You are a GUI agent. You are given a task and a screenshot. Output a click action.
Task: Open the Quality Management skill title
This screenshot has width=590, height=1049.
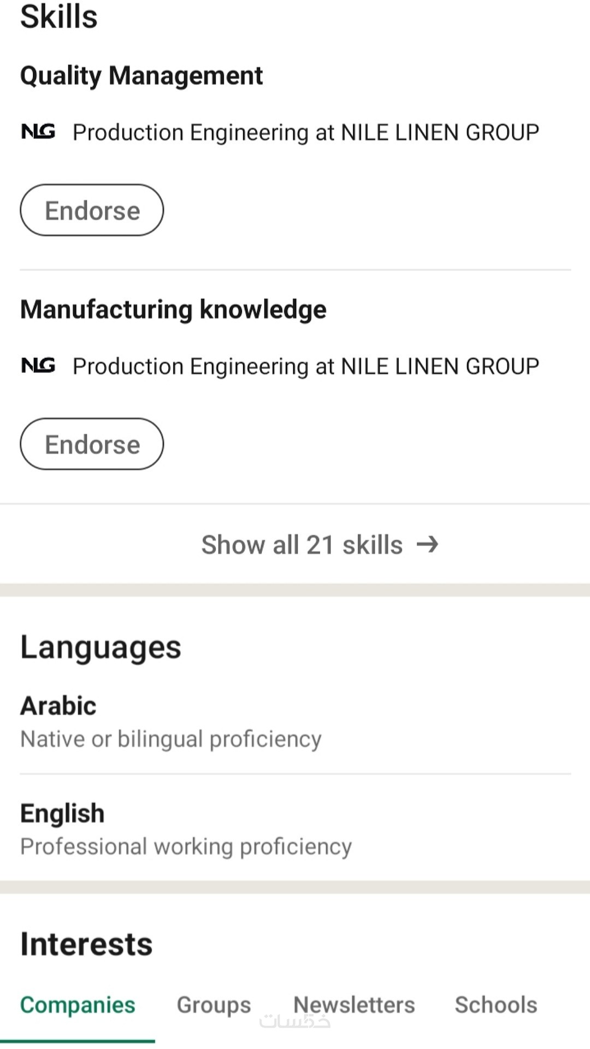(141, 75)
